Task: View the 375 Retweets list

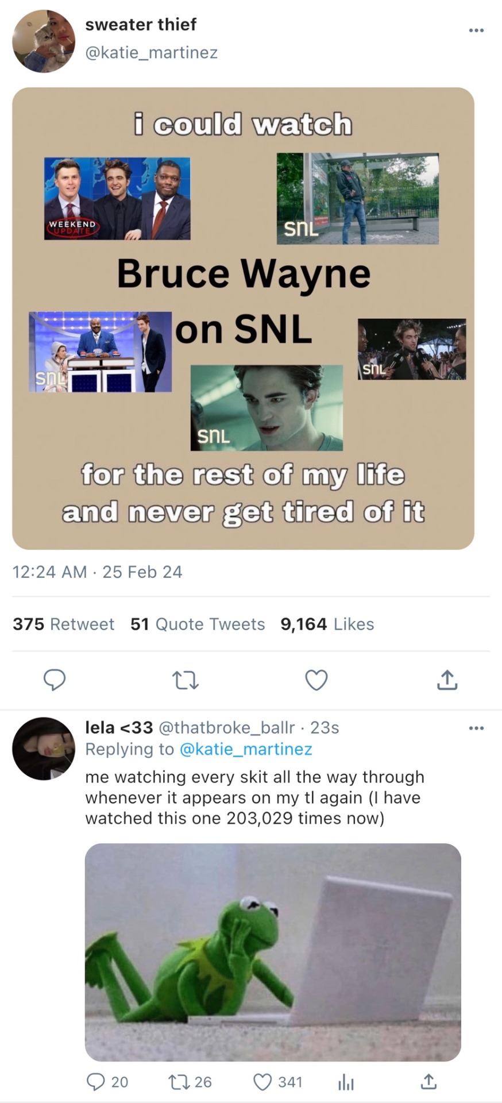Action: click(x=63, y=624)
